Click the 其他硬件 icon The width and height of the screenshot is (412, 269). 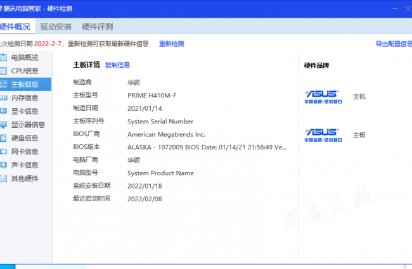tap(3, 178)
